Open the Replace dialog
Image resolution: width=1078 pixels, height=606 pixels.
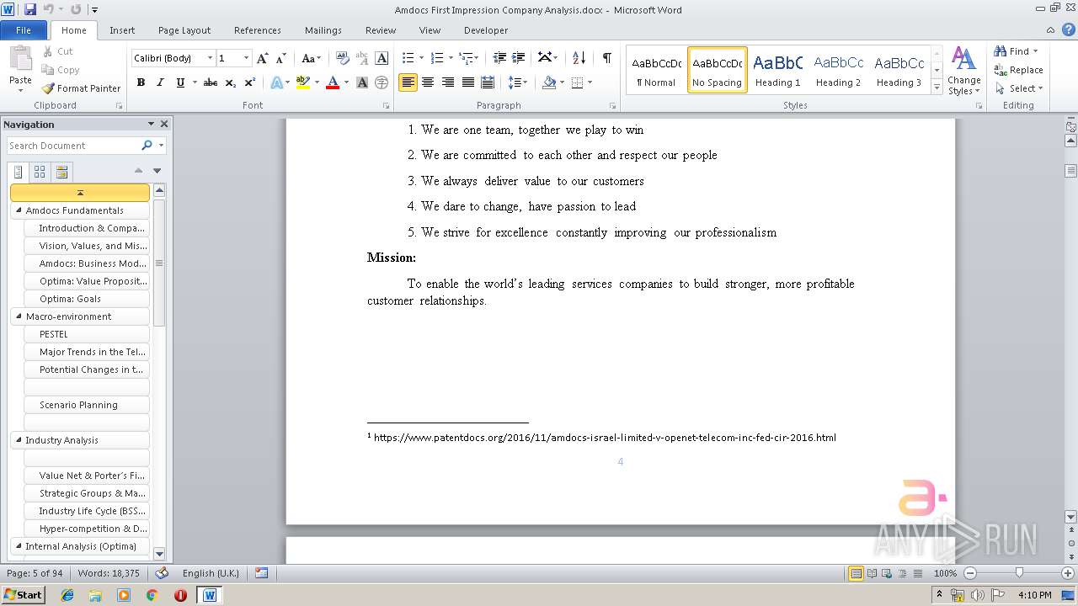(1018, 70)
